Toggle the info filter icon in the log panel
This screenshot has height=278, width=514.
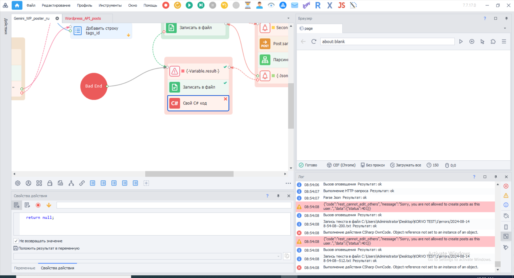(506, 205)
